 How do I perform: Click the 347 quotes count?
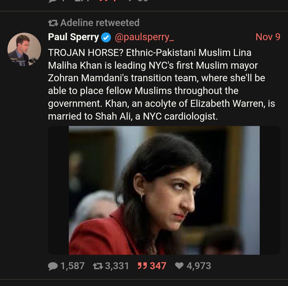pyautogui.click(x=158, y=266)
